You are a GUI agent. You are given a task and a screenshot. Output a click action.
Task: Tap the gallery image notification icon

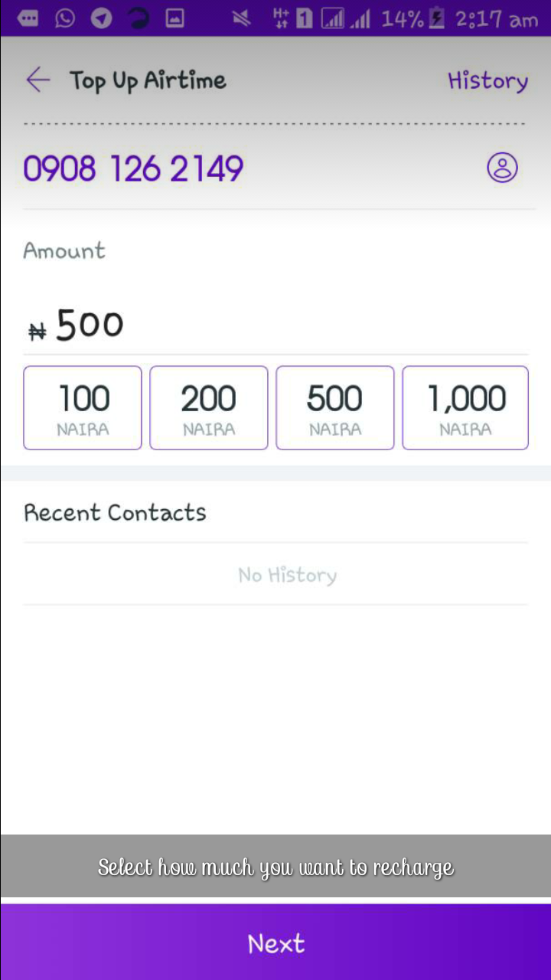[175, 18]
